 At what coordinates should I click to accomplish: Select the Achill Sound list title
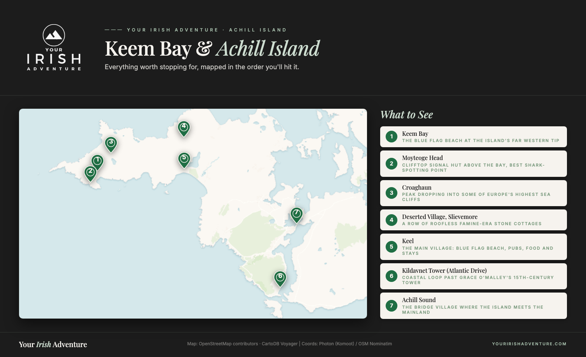click(x=419, y=300)
